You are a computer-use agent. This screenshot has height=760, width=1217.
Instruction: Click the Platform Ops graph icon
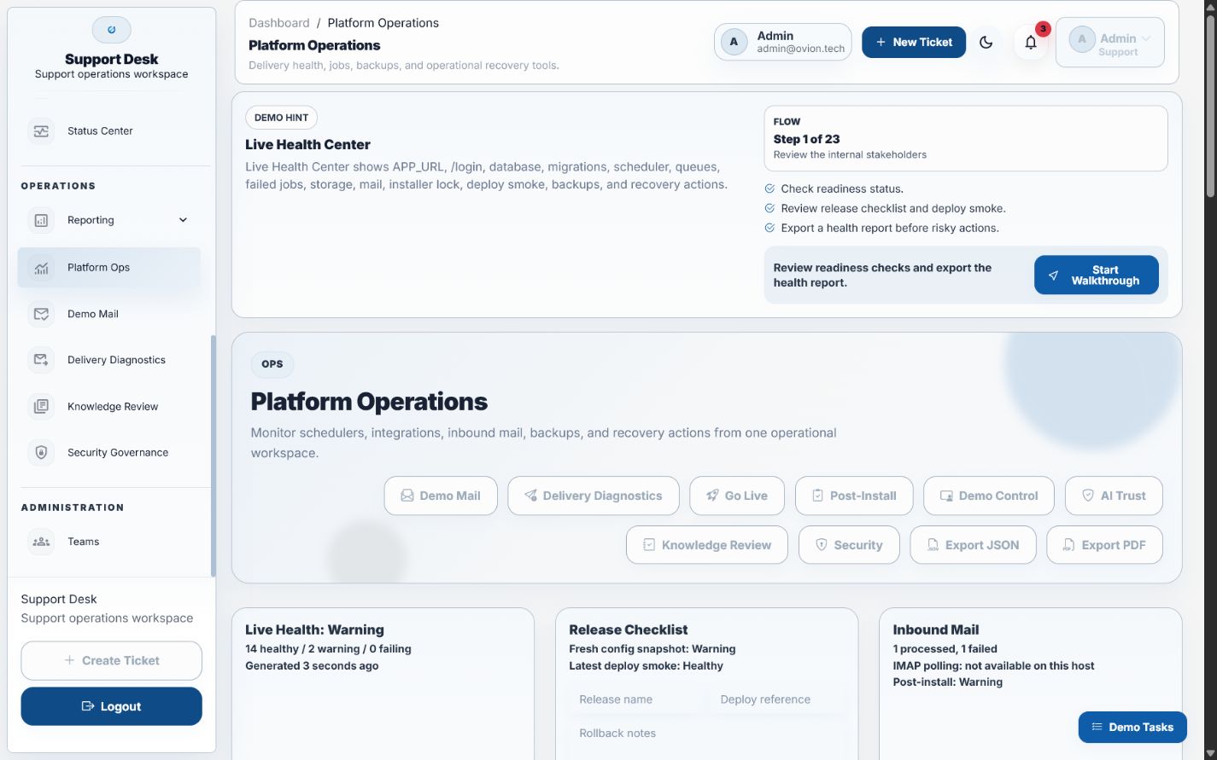pos(41,268)
